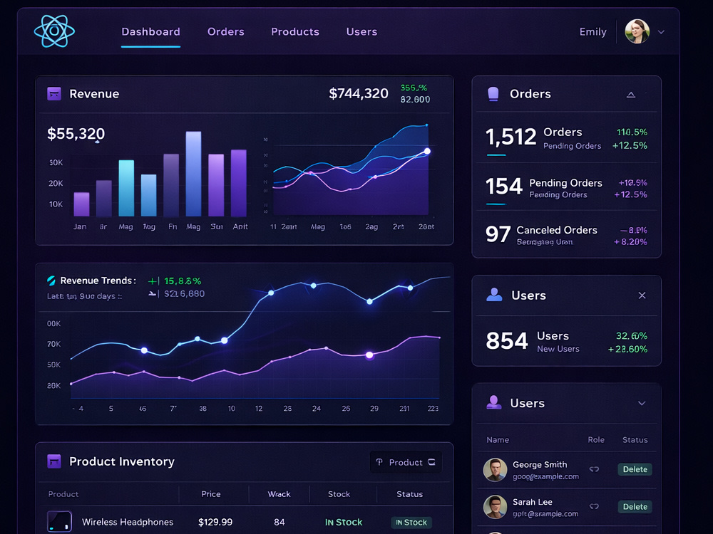This screenshot has height=534, width=713.
Task: Click the down-trend arrow icon beside $21.6,880
Action: tap(153, 294)
